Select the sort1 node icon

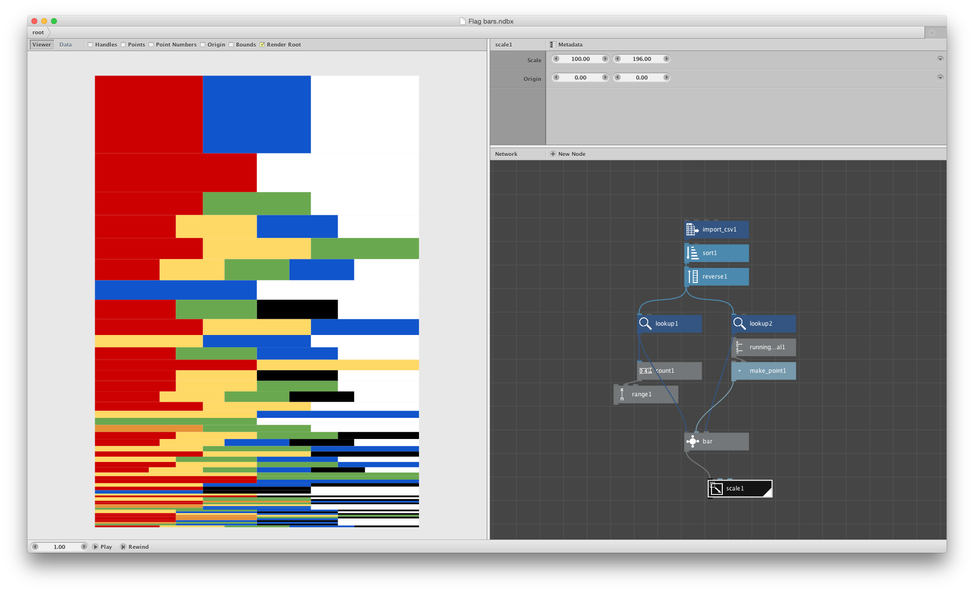coord(692,253)
